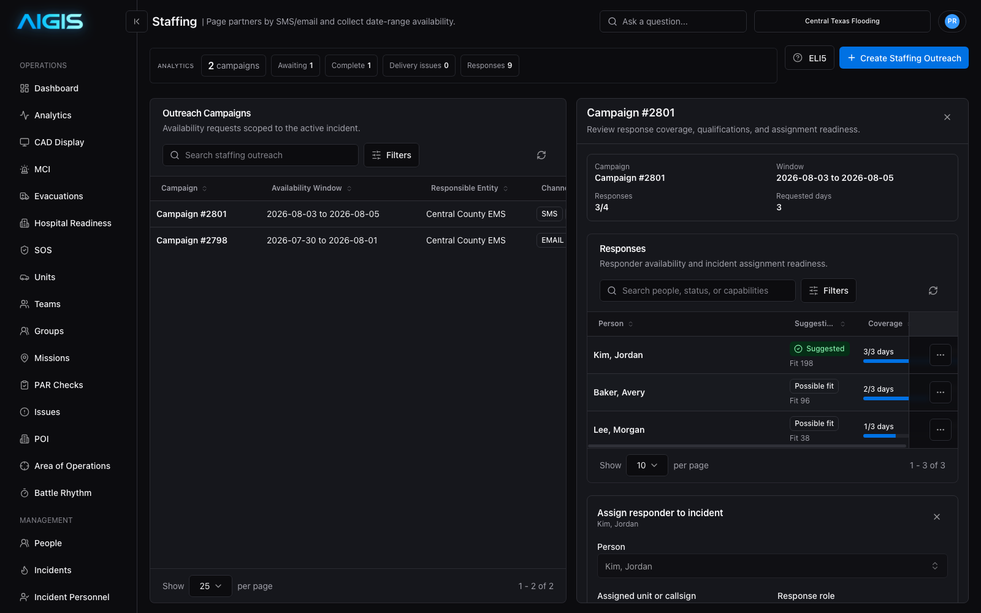This screenshot has height=613, width=981.
Task: Click the Teams icon in sidebar
Action: point(25,304)
